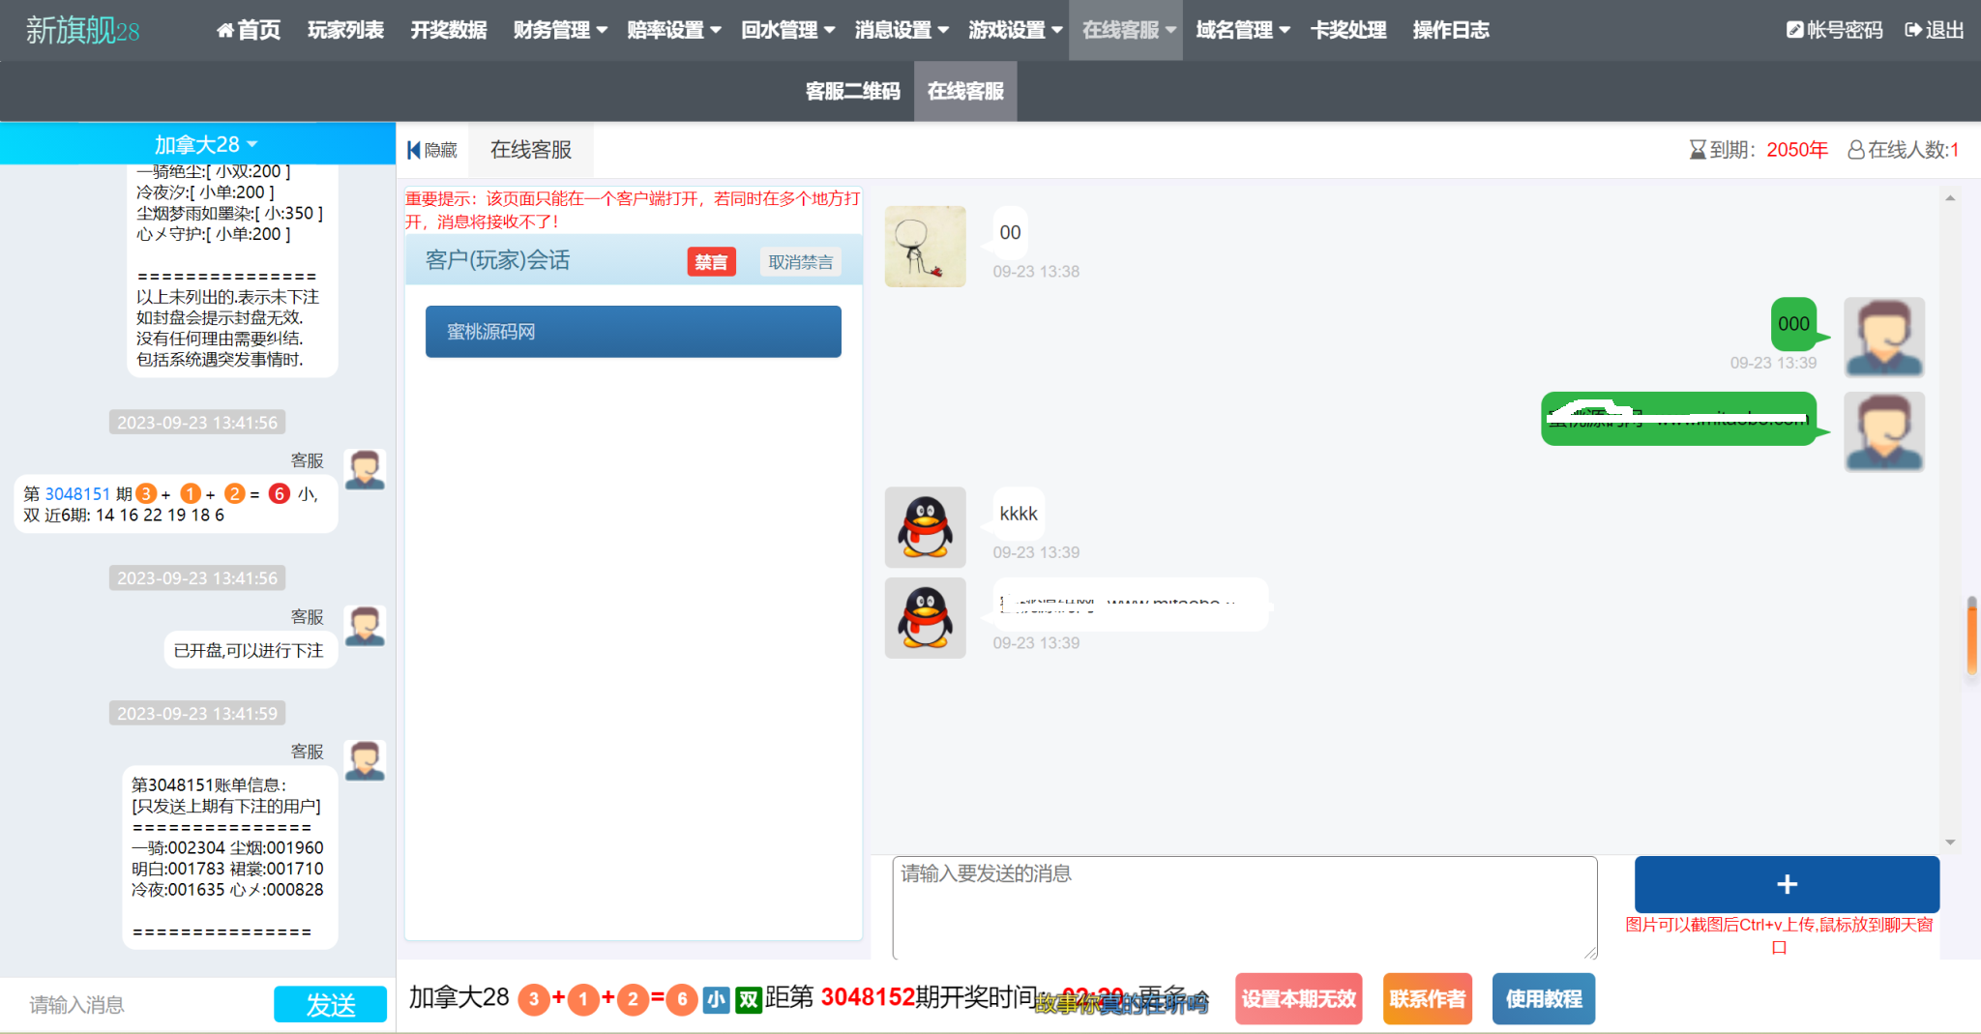Click the home icon labeled 首页
Image resolution: width=1981 pixels, height=1034 pixels.
point(225,31)
